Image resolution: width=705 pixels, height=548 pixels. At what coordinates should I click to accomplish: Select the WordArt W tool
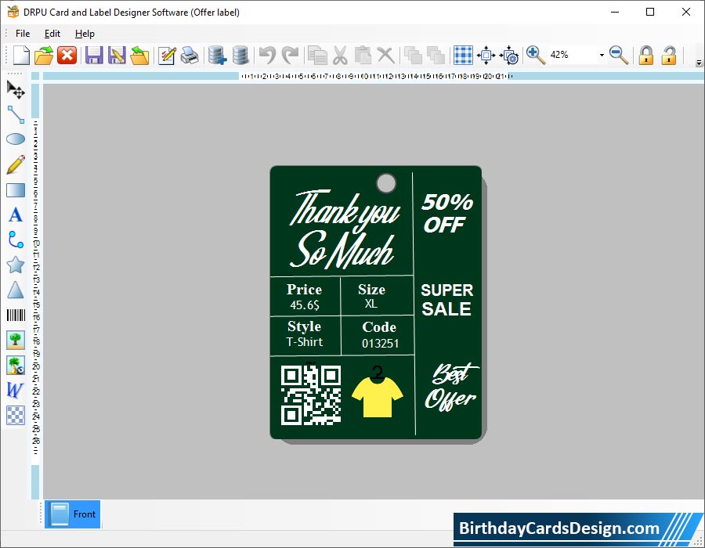coord(15,390)
